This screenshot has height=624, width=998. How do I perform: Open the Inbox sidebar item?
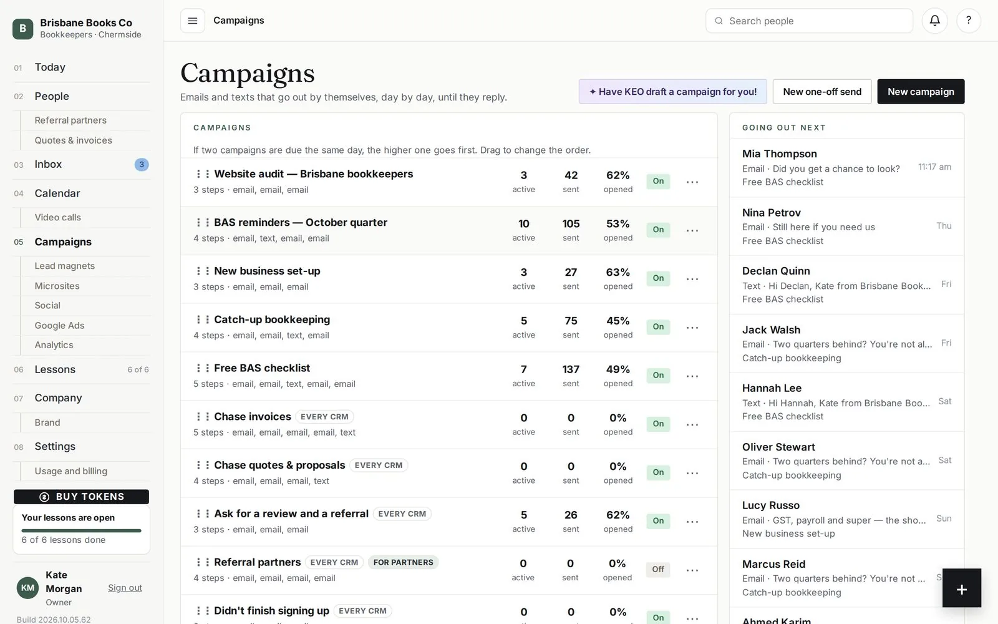81,165
